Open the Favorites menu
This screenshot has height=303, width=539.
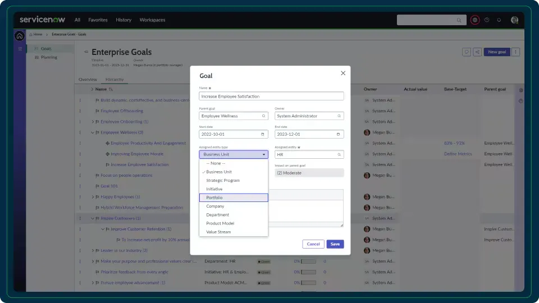click(x=98, y=20)
